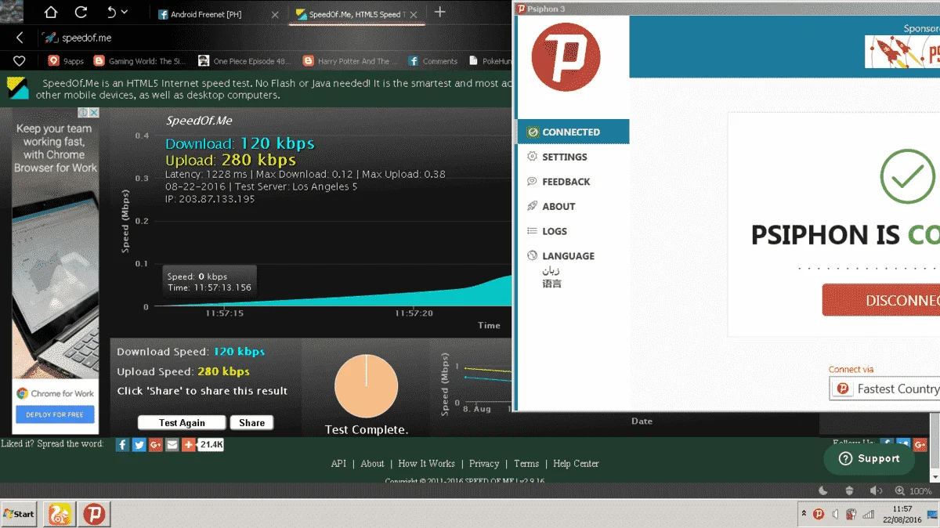The image size is (940, 528).
Task: Share on Twitter icon in footer
Action: point(139,445)
